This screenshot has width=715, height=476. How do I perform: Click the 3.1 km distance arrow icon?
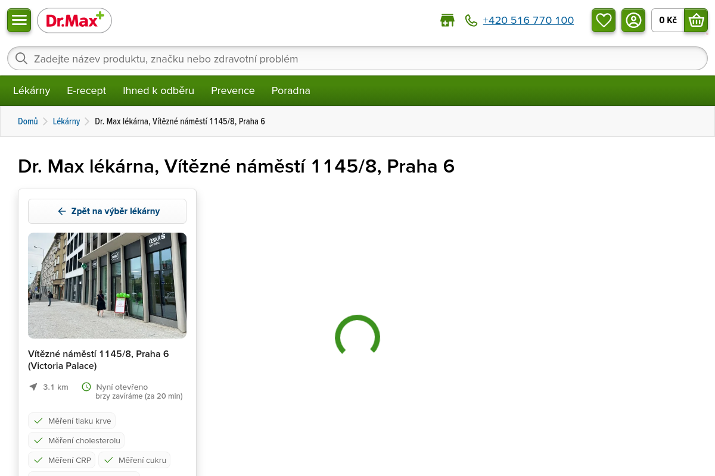tap(33, 387)
